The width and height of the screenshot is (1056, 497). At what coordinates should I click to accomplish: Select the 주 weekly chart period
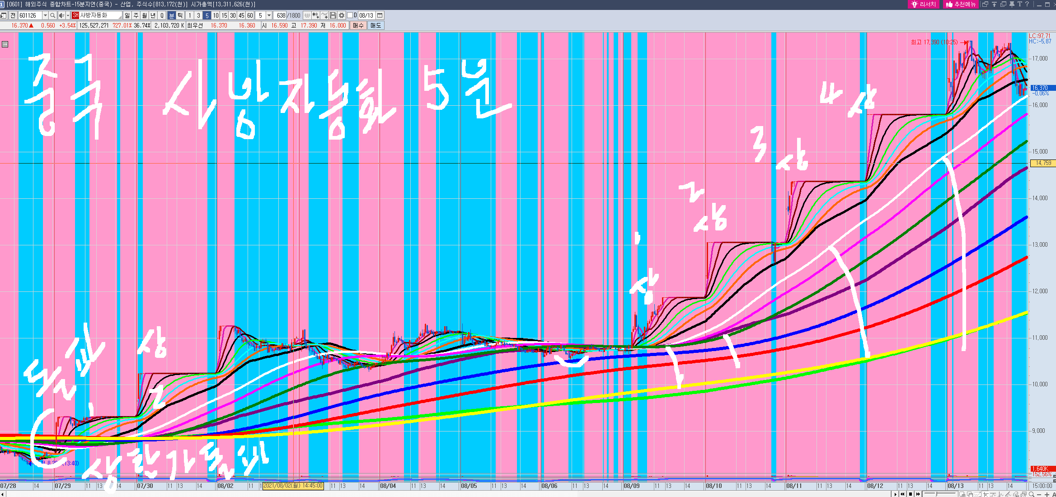click(136, 15)
